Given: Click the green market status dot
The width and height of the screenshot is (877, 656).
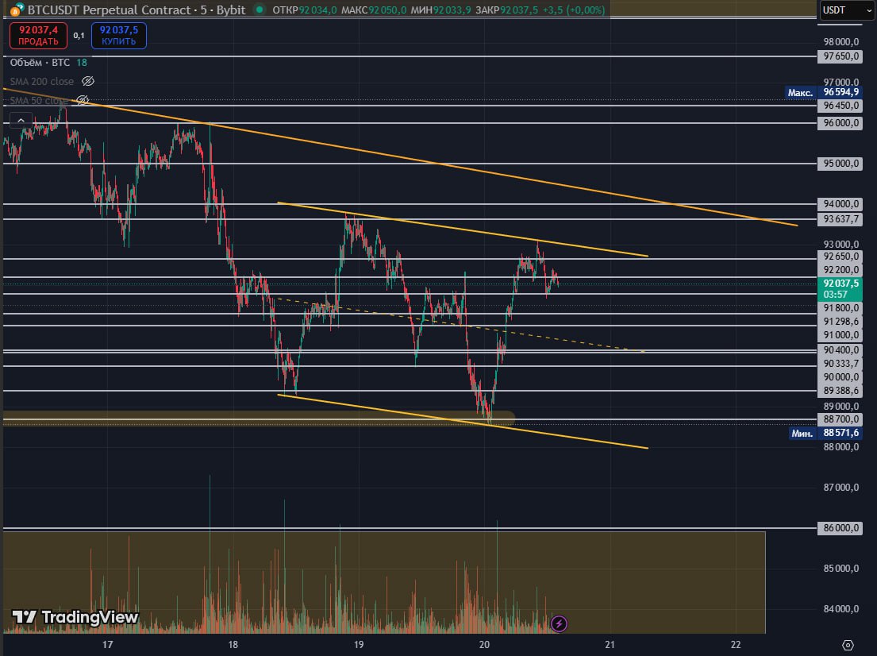Looking at the screenshot, I should (x=260, y=10).
